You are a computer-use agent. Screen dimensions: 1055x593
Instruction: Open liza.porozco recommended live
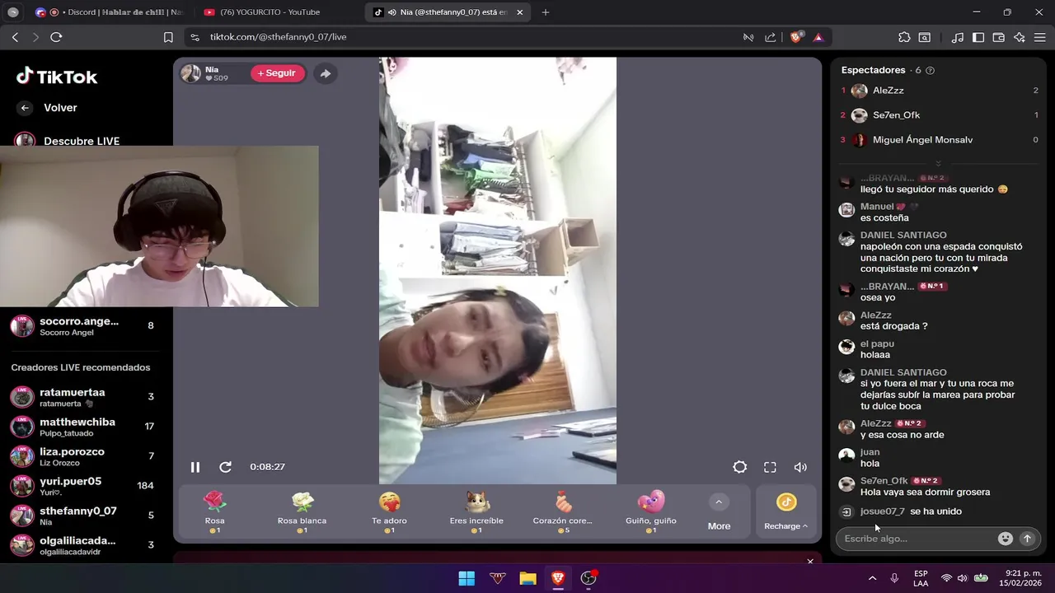click(82, 456)
